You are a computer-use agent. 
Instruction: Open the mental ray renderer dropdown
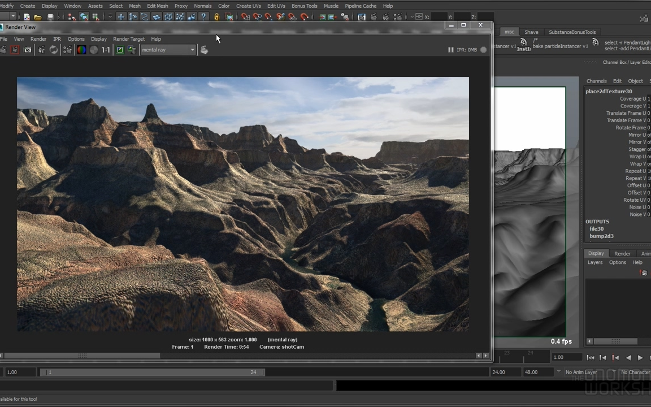coord(168,50)
